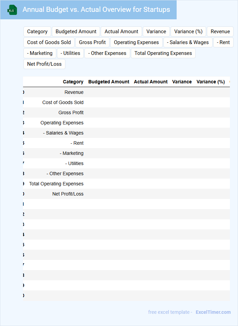Screen dimensions: 238x326
Task: Select the Actual Amount tag
Action: (121, 32)
